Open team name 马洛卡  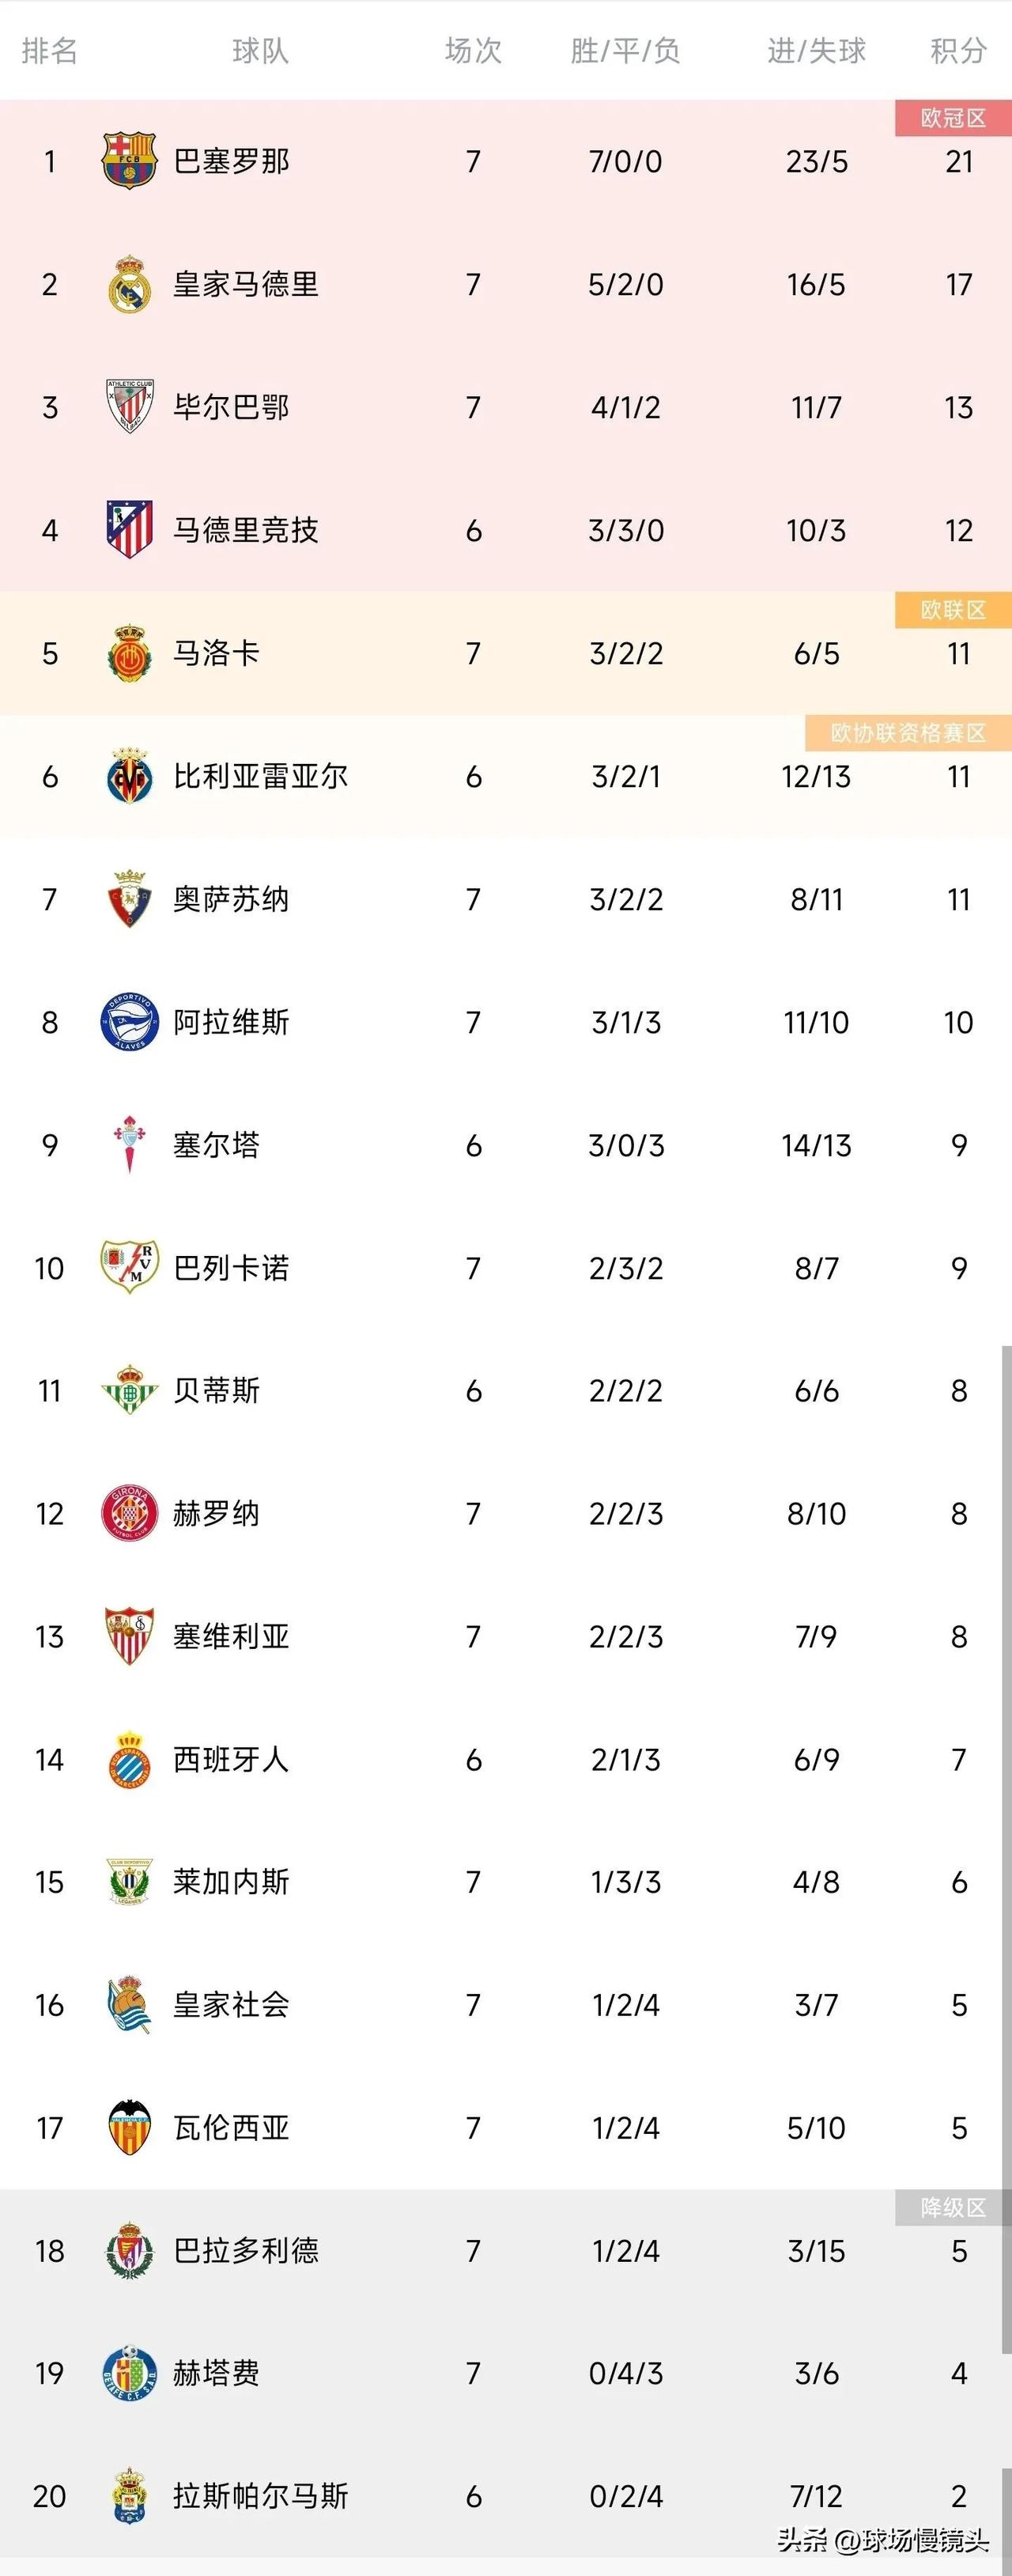pos(216,653)
